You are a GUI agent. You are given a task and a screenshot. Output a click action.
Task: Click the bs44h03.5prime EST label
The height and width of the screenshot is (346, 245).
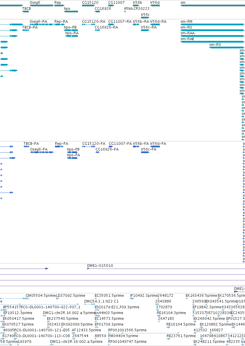(x=109, y=313)
